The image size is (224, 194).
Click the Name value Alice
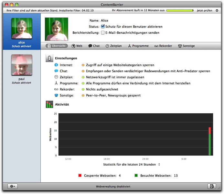click(x=104, y=20)
